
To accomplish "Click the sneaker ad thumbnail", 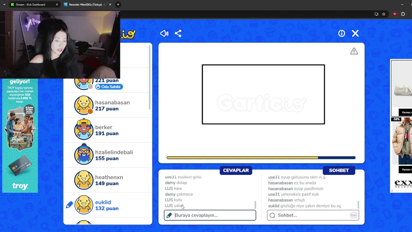I will click(401, 88).
